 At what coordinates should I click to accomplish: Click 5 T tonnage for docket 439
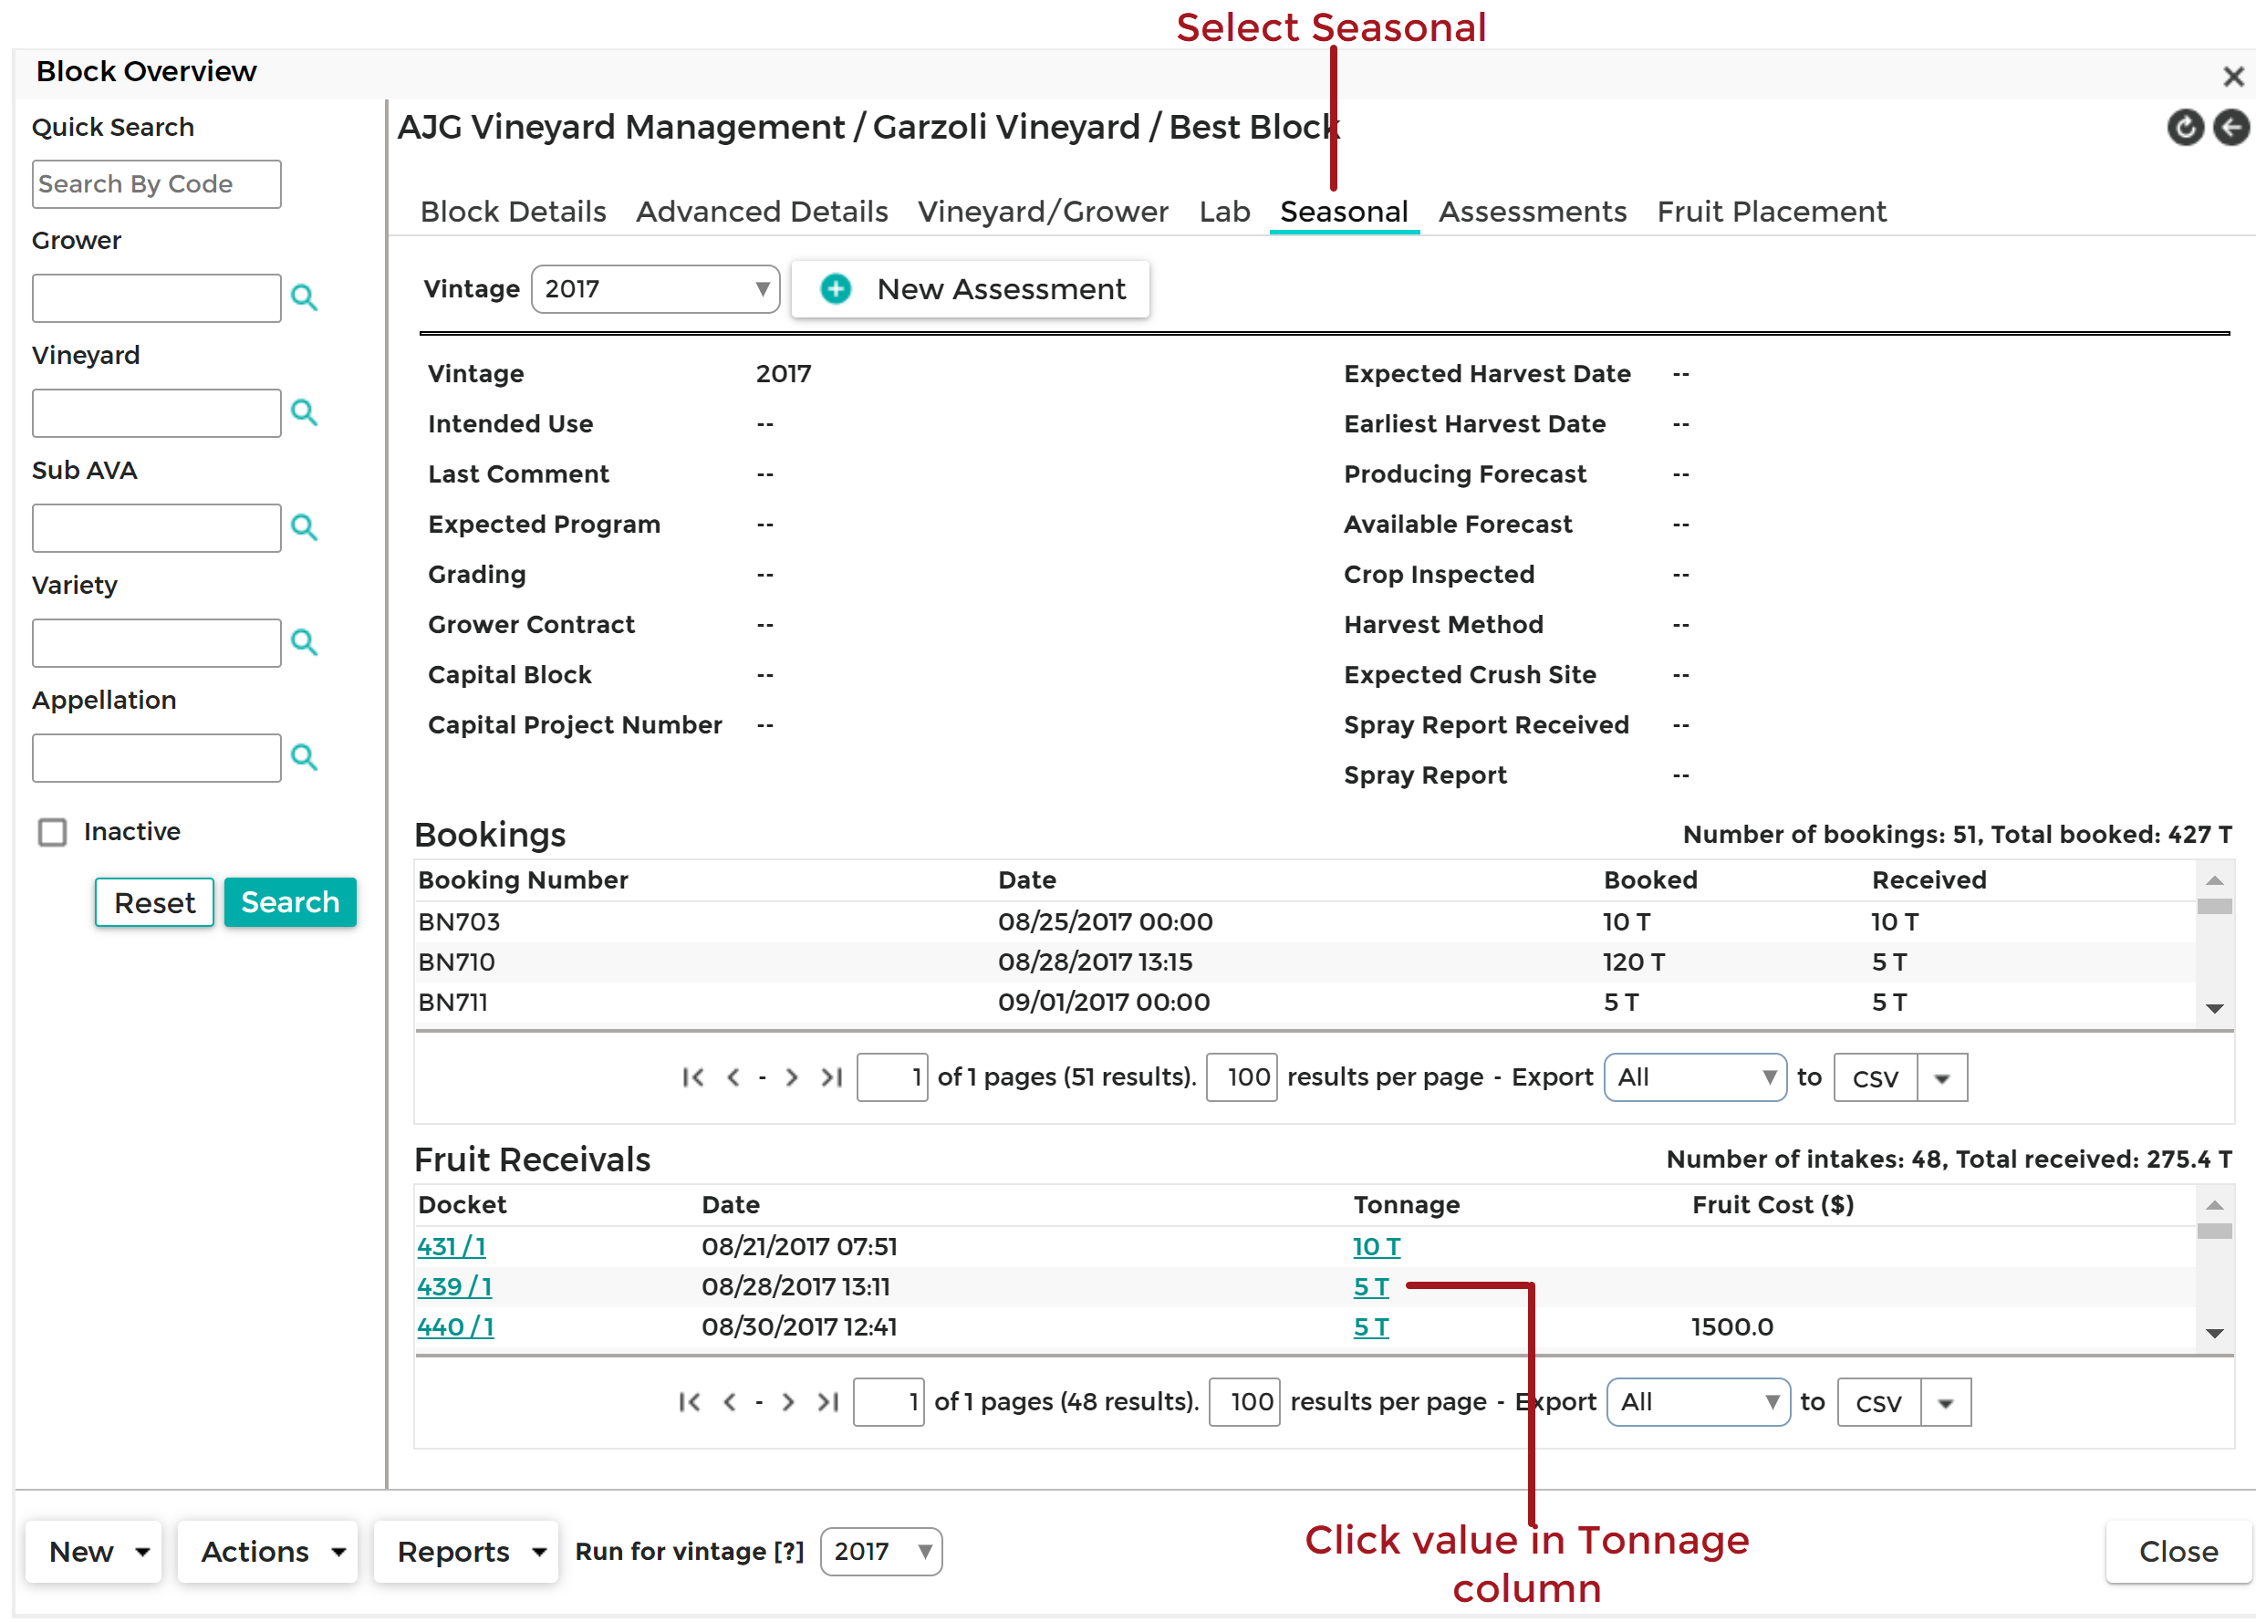tap(1371, 1286)
